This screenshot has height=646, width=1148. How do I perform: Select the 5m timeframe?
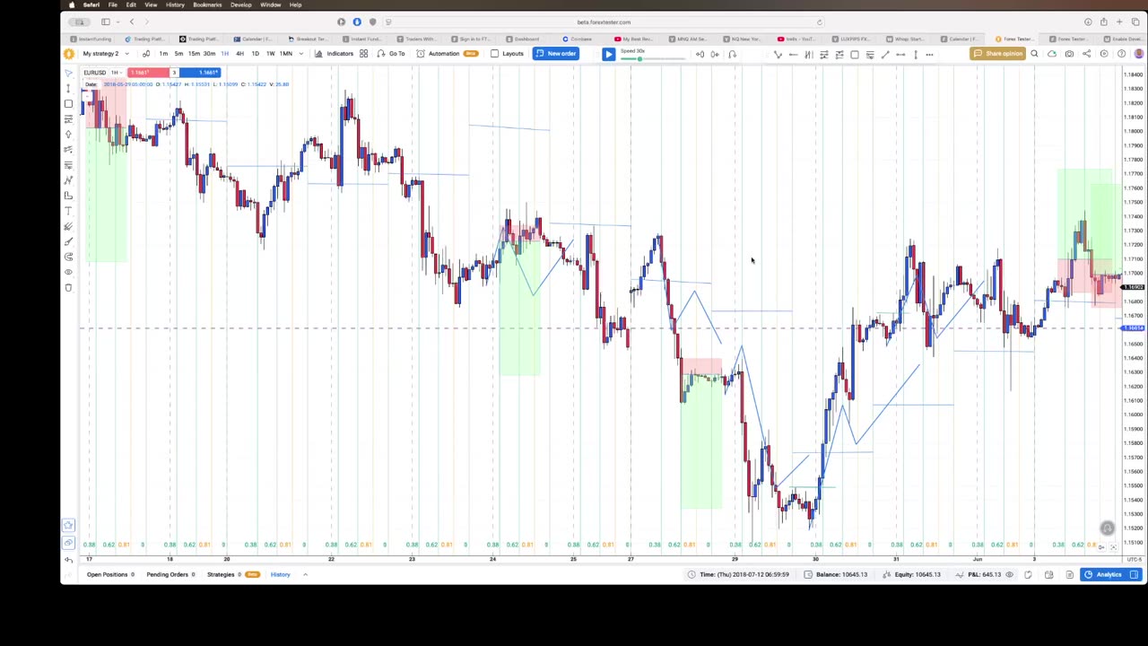(x=178, y=54)
